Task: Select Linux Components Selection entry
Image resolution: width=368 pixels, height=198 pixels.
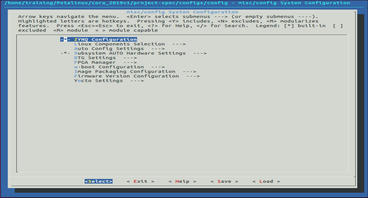Action: 119,44
